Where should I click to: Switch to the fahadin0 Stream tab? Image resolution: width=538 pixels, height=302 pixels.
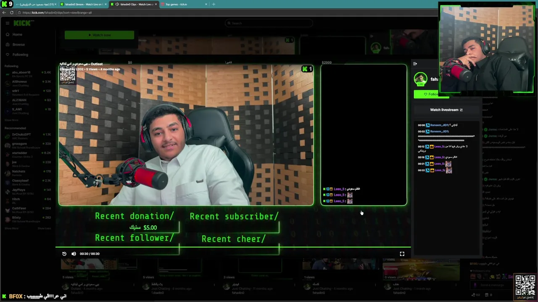[82, 4]
